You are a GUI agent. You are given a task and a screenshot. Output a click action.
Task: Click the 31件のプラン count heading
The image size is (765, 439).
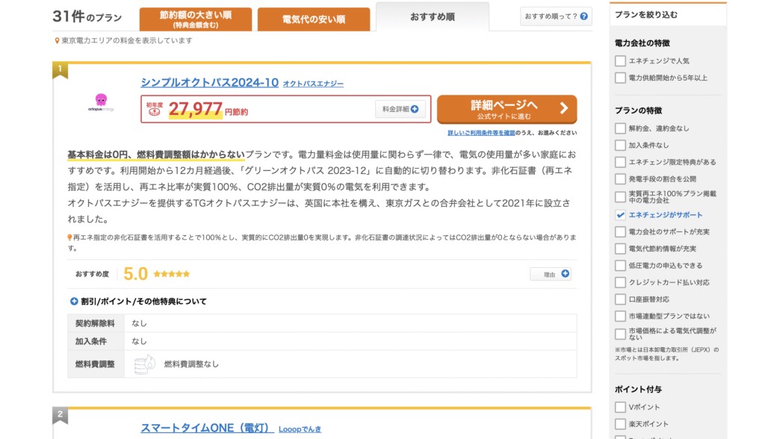(x=87, y=16)
